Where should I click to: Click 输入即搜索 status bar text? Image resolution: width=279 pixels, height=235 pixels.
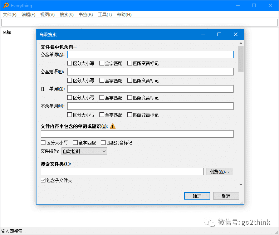[x=11, y=231]
